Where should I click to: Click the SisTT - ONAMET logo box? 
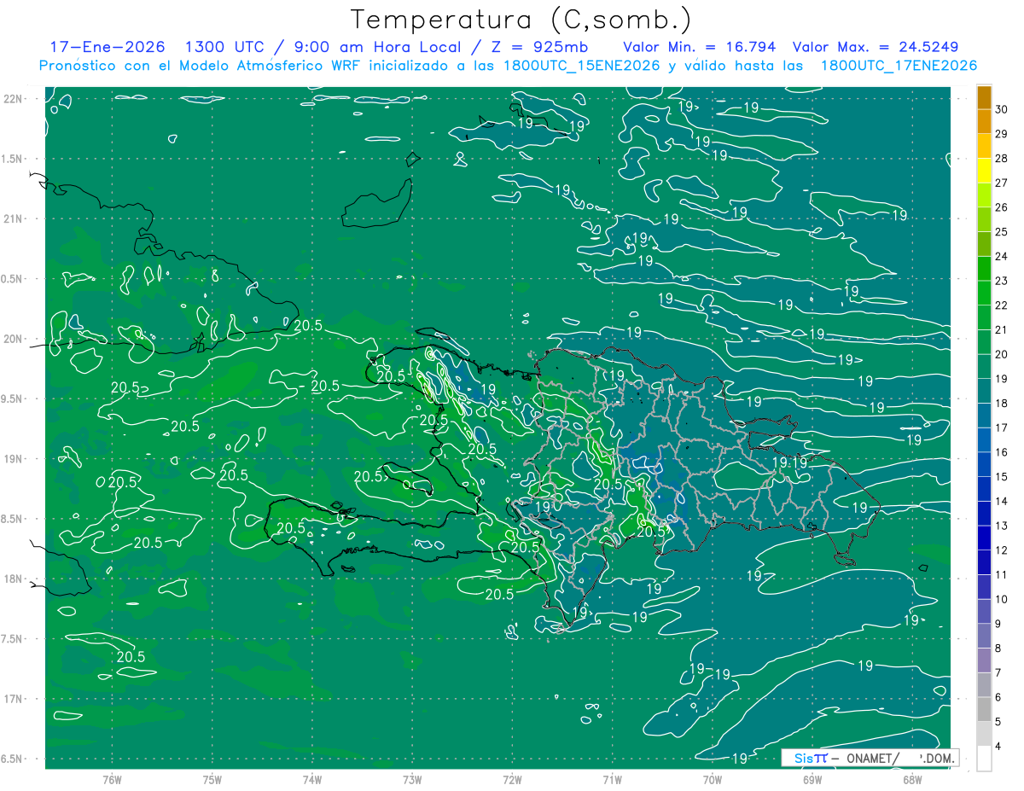[870, 758]
